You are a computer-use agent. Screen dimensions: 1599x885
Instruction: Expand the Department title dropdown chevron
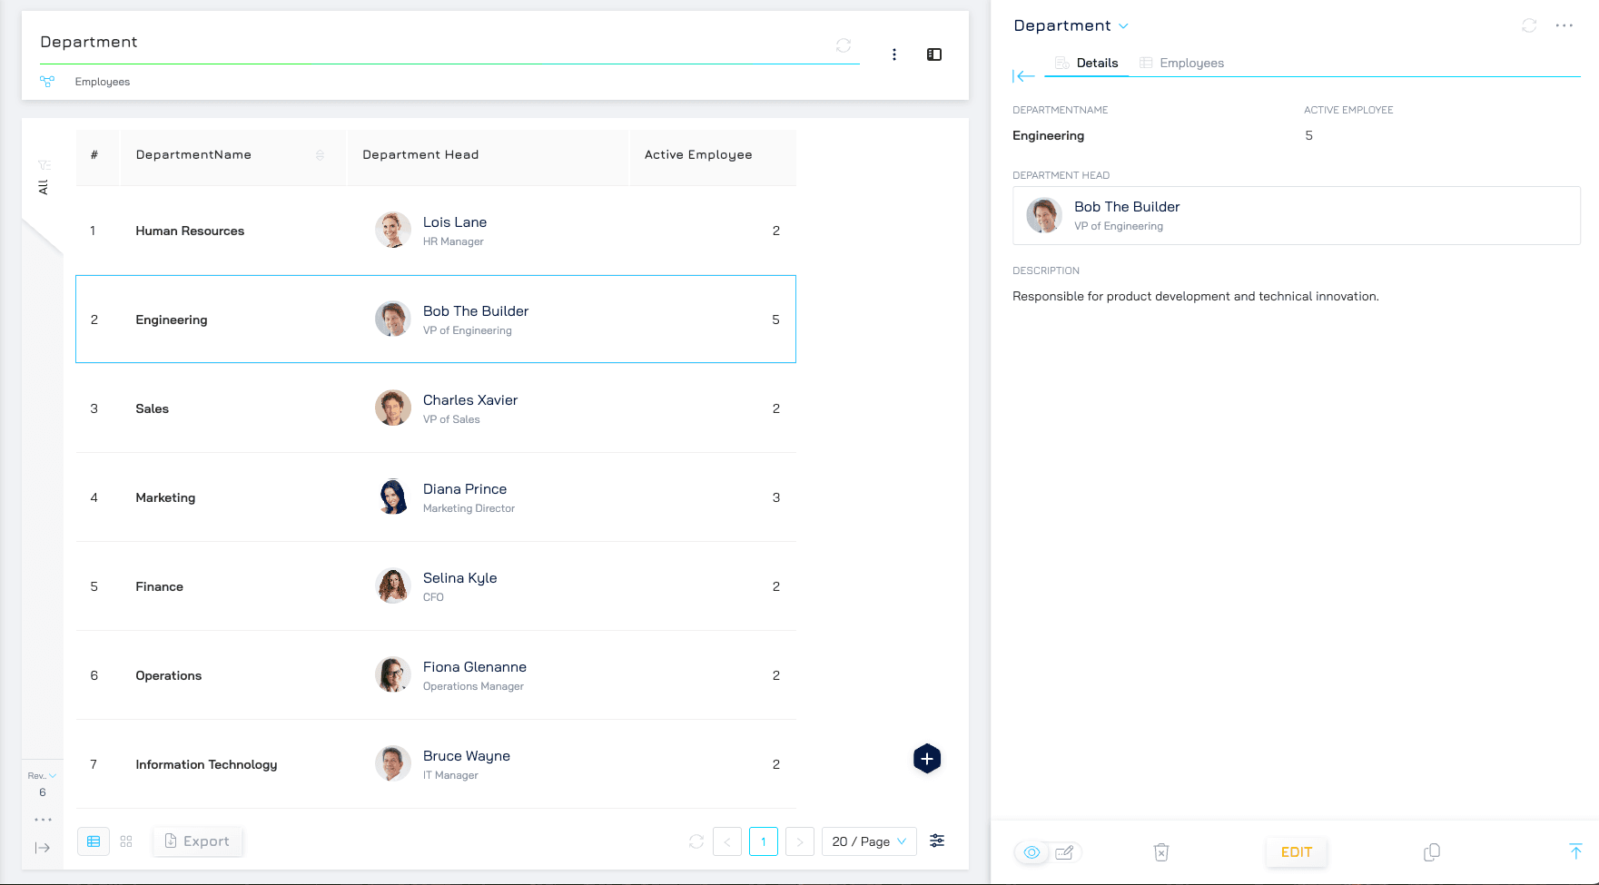[x=1123, y=26]
